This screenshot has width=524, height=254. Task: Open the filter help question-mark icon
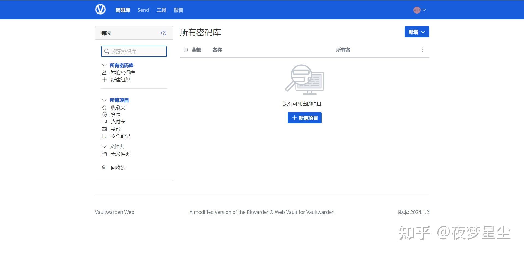[163, 33]
